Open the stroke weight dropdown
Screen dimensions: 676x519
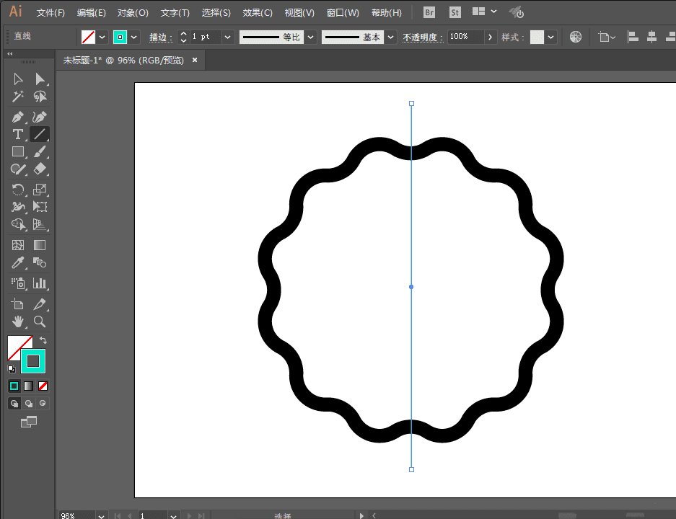click(x=228, y=37)
